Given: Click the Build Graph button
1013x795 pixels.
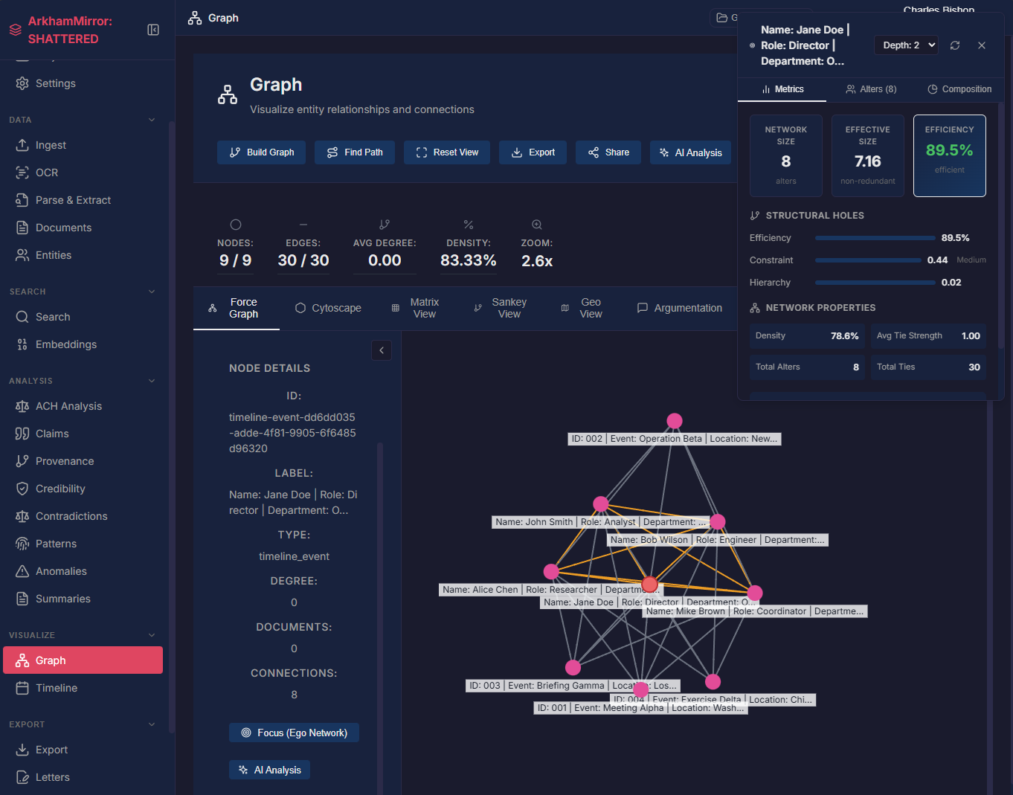Looking at the screenshot, I should point(261,152).
